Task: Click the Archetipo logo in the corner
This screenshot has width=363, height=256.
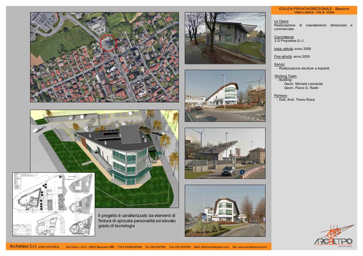Action: [334, 236]
